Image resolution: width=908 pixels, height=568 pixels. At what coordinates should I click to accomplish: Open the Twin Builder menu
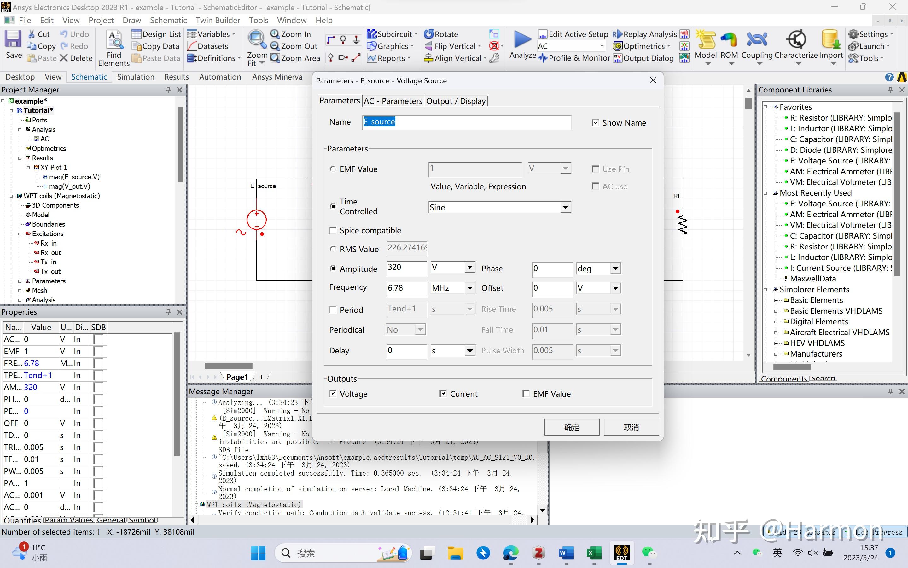(x=218, y=20)
